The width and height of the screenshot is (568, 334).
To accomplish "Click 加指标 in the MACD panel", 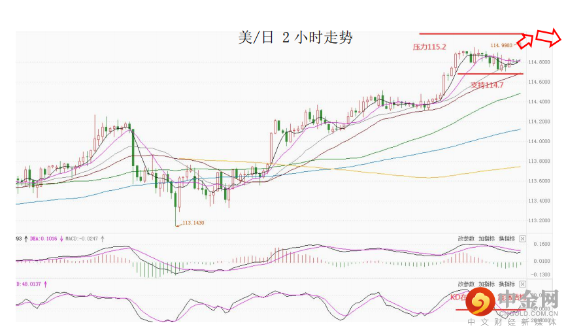I will point(486,239).
